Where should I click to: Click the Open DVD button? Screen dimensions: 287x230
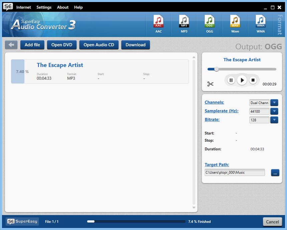[62, 45]
